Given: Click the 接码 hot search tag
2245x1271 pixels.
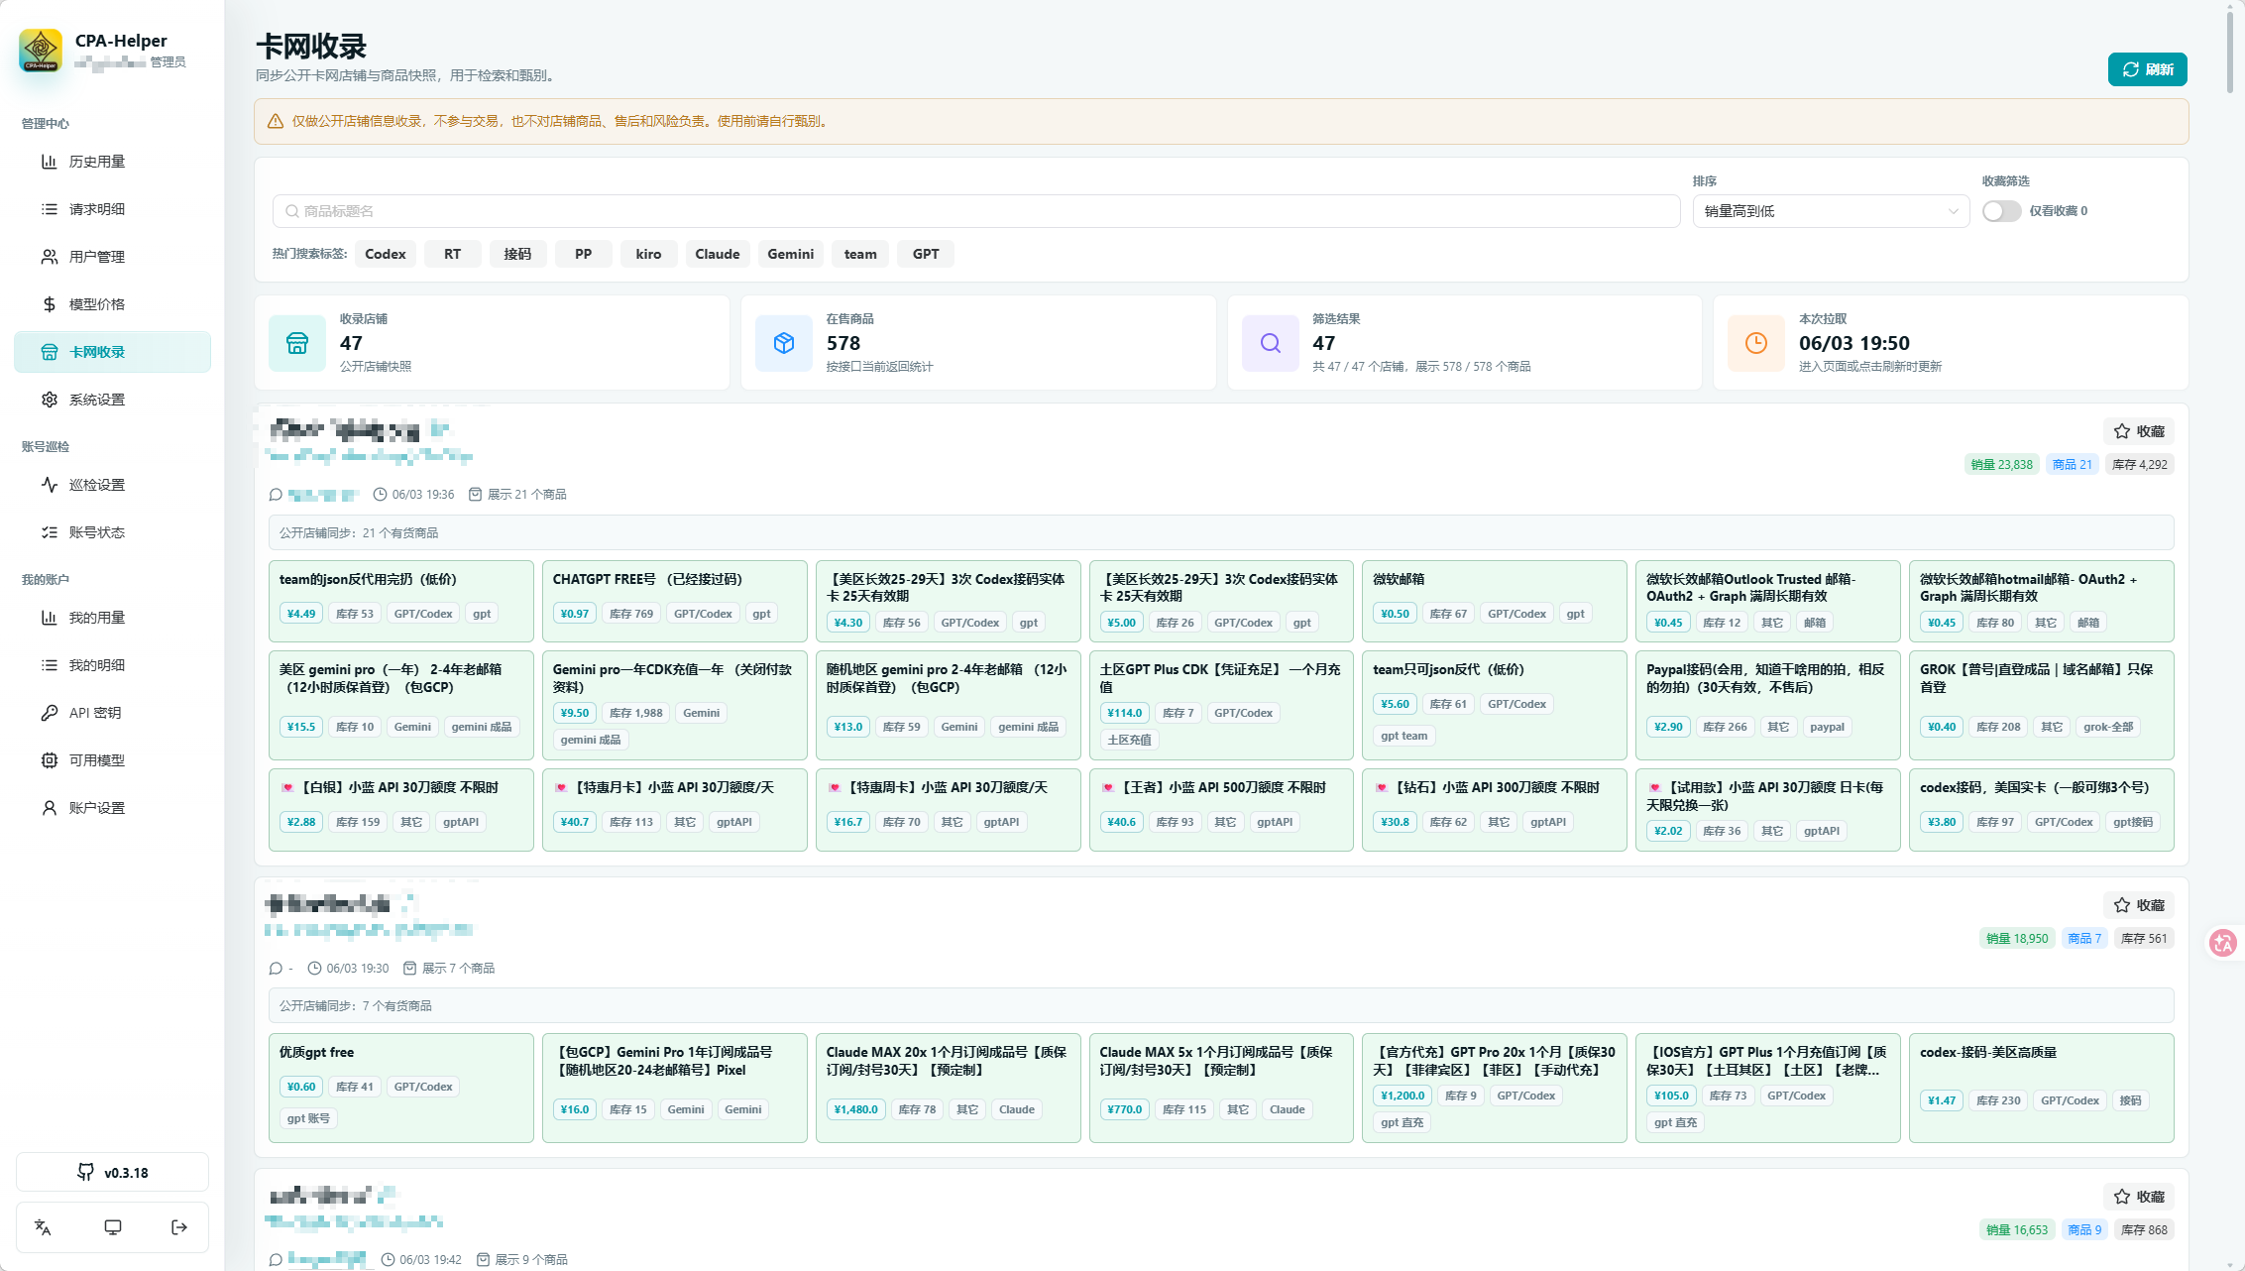Looking at the screenshot, I should (x=517, y=254).
